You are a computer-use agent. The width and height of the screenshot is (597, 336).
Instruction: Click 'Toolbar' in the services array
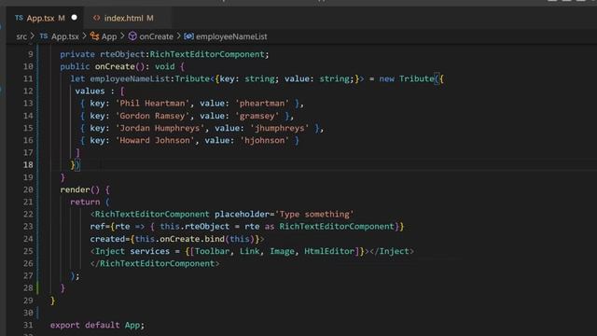point(212,251)
